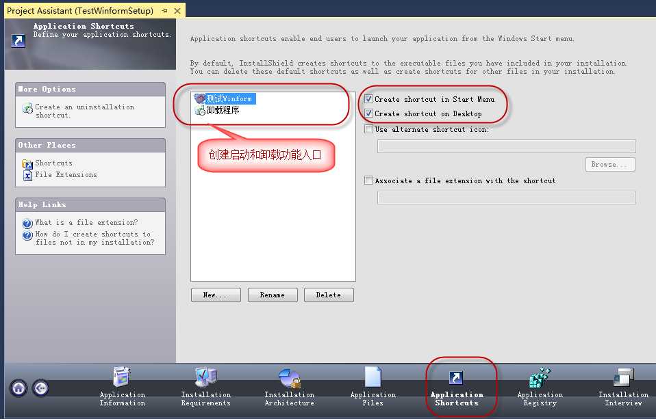Open the Application Registry step icon
656x419 pixels.
click(540, 377)
